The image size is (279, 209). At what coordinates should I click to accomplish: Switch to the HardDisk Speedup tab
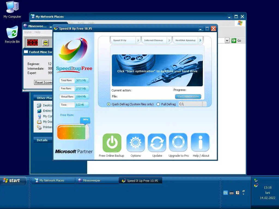tap(186, 40)
